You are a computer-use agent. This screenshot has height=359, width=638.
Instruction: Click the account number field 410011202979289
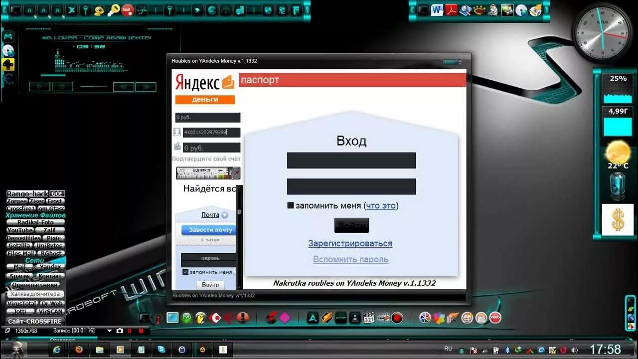(x=211, y=132)
